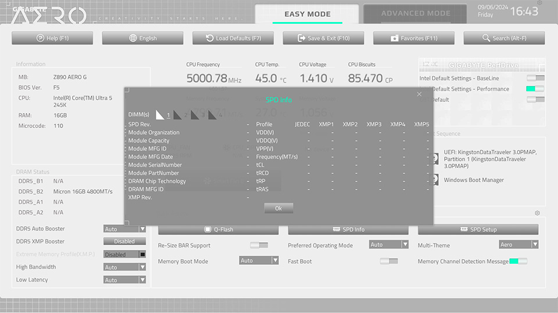Select DIMM slot 2 icon

point(178,115)
